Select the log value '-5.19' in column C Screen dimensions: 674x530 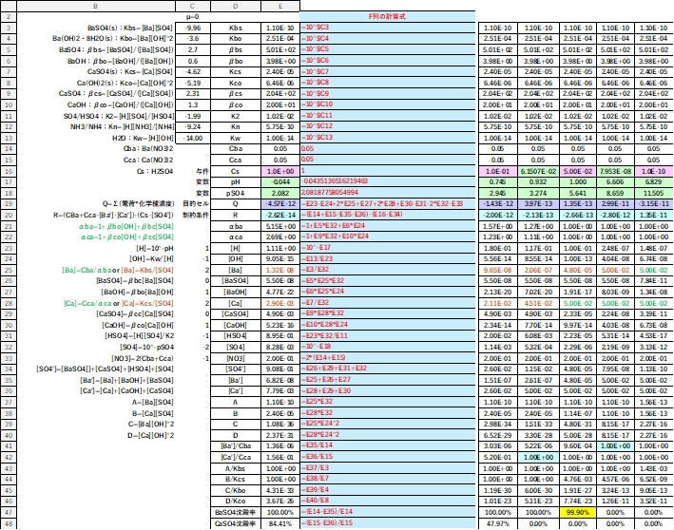pyautogui.click(x=193, y=83)
